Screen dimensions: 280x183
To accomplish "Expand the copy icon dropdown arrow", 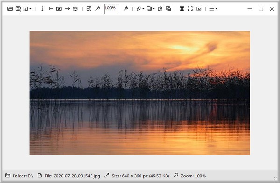I will 154,9.
